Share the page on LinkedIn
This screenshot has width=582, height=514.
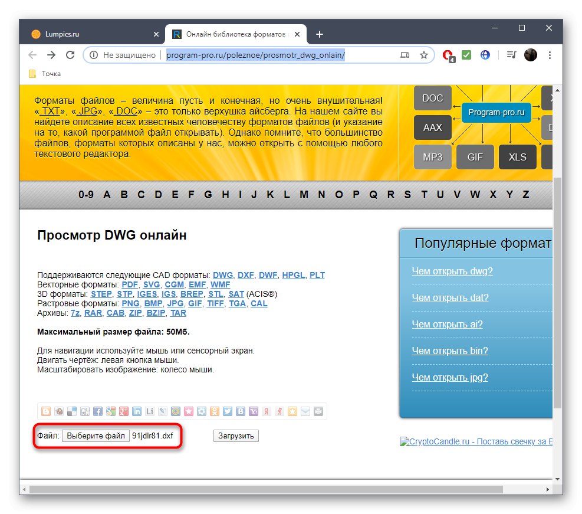pyautogui.click(x=137, y=411)
